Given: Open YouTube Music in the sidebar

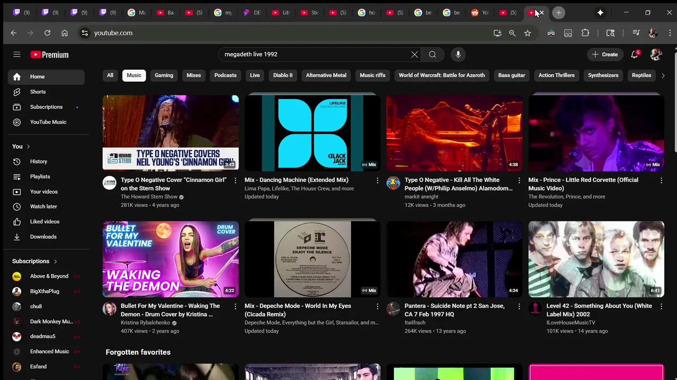Looking at the screenshot, I should tap(46, 122).
